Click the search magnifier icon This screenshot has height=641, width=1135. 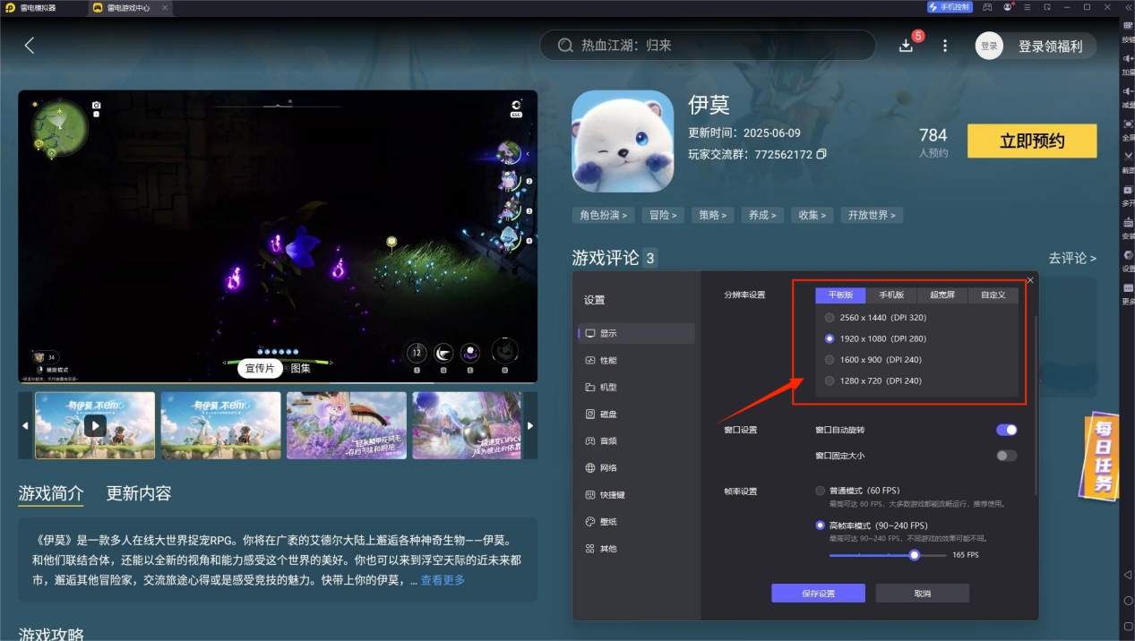click(x=565, y=46)
